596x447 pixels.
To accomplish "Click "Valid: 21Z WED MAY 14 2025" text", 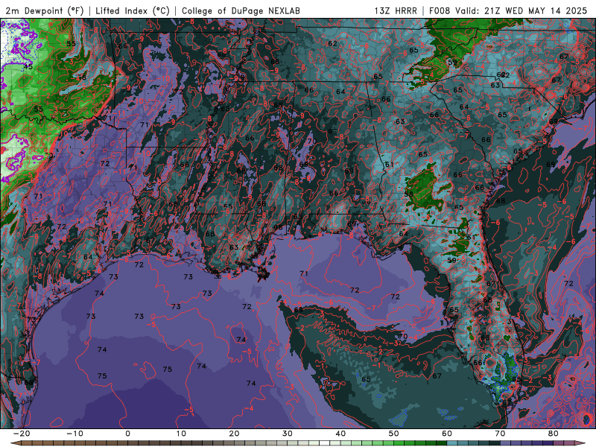I will pos(521,10).
